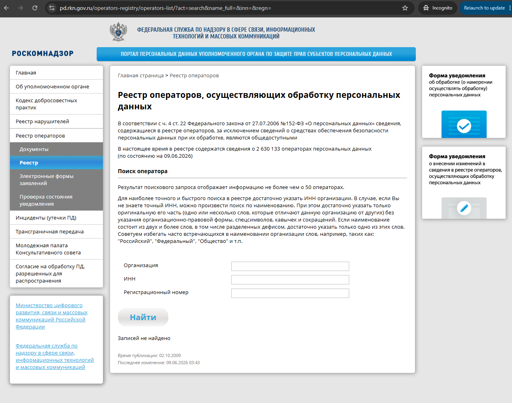Open the notification form checkmark icon
The width and height of the screenshot is (512, 403).
click(464, 126)
